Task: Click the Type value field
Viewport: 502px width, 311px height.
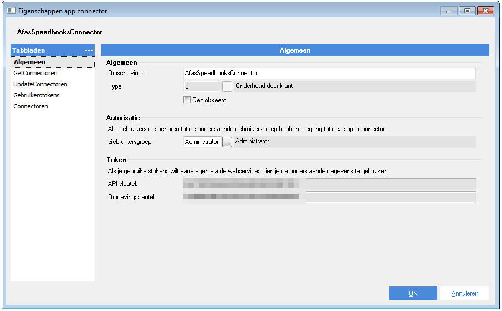Action: [202, 86]
